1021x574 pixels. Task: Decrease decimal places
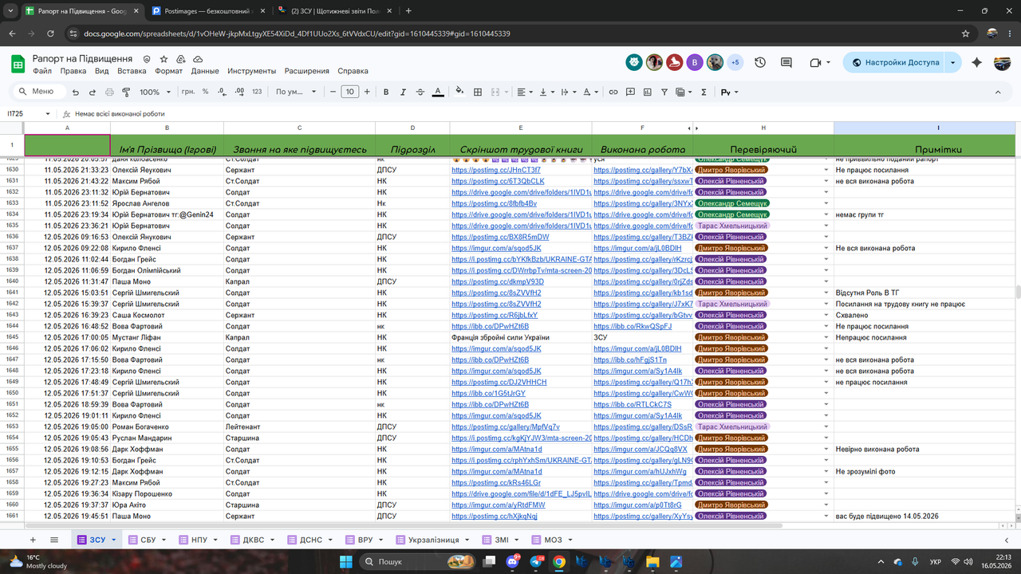point(222,92)
